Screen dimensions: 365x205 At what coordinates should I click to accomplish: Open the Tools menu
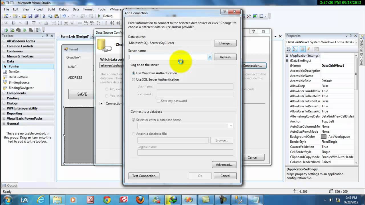tap(102, 9)
